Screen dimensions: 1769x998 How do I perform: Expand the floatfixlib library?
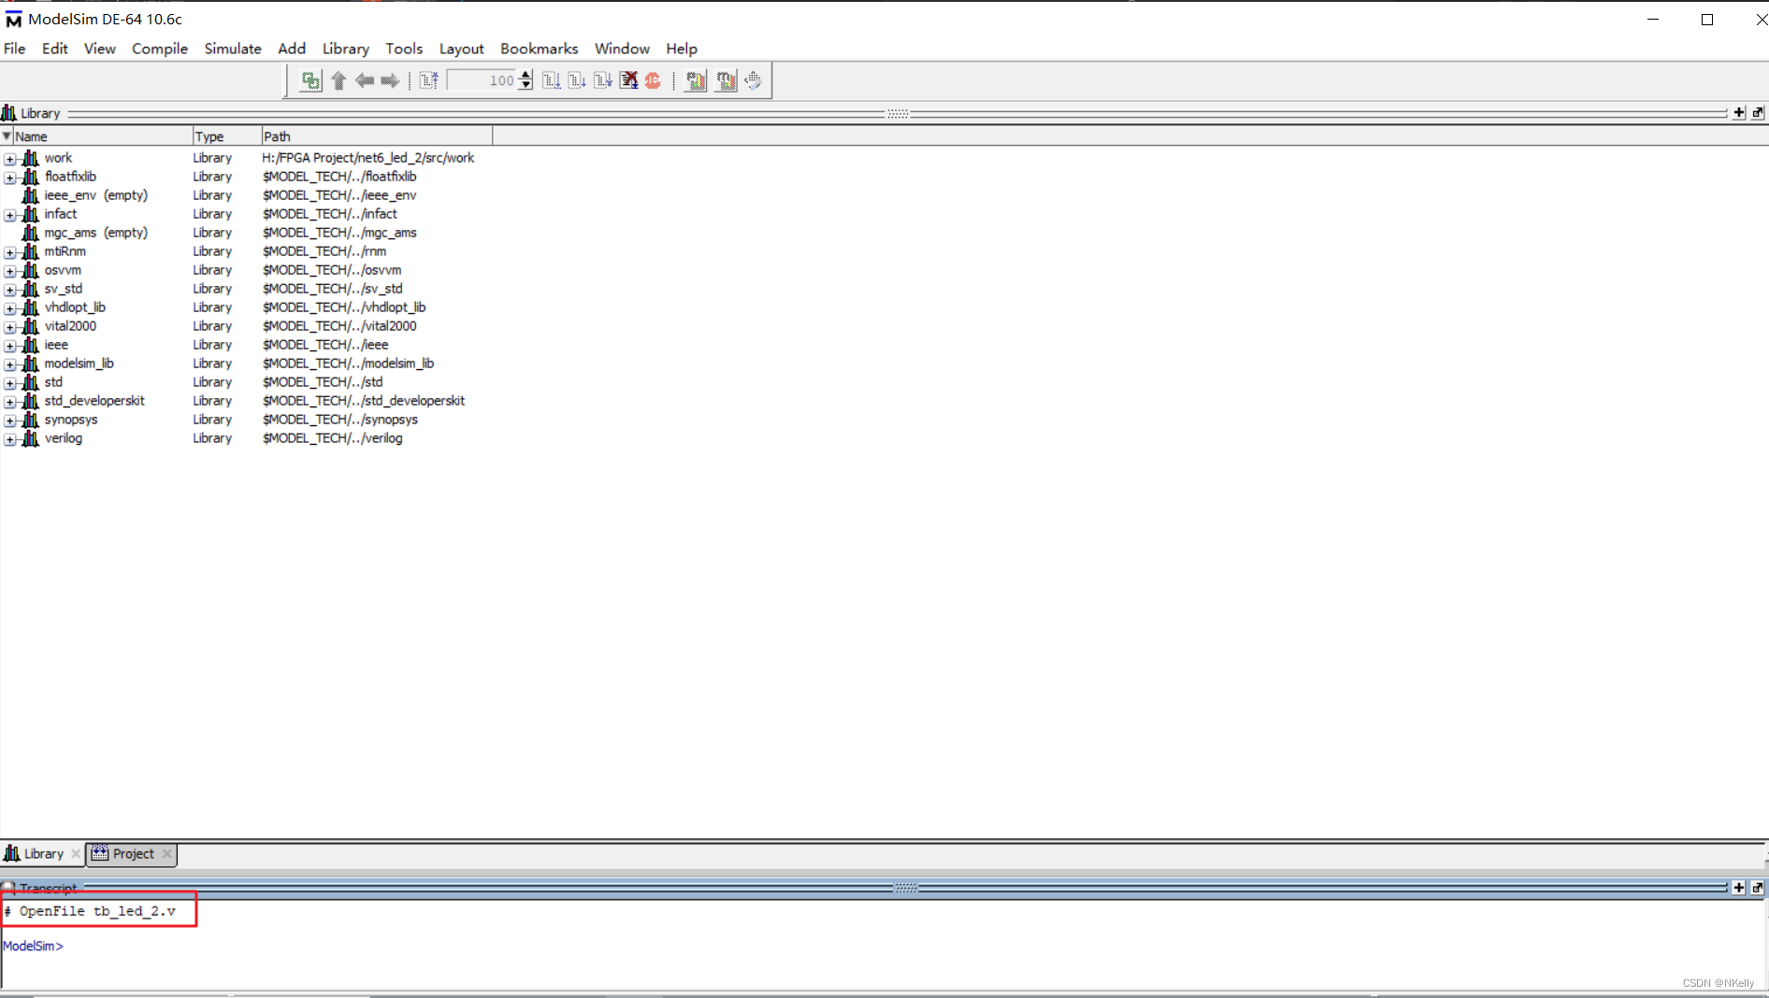(10, 178)
